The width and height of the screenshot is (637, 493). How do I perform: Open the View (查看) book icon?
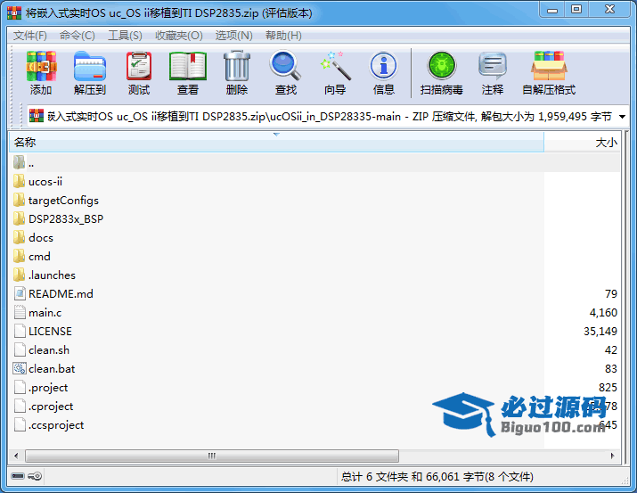[x=188, y=66]
